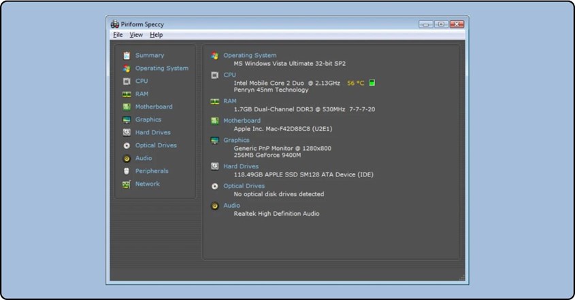The width and height of the screenshot is (575, 300).
Task: Open Audio section from sidebar
Action: pos(144,158)
